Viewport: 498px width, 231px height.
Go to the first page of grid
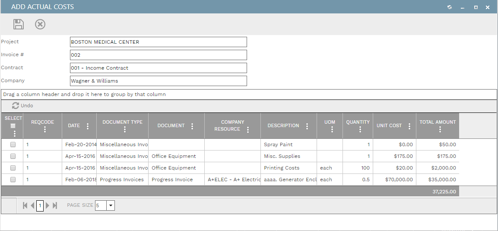(25, 205)
